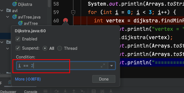Open the condition history dropdown arrow
The height and width of the screenshot is (93, 184).
tap(111, 66)
